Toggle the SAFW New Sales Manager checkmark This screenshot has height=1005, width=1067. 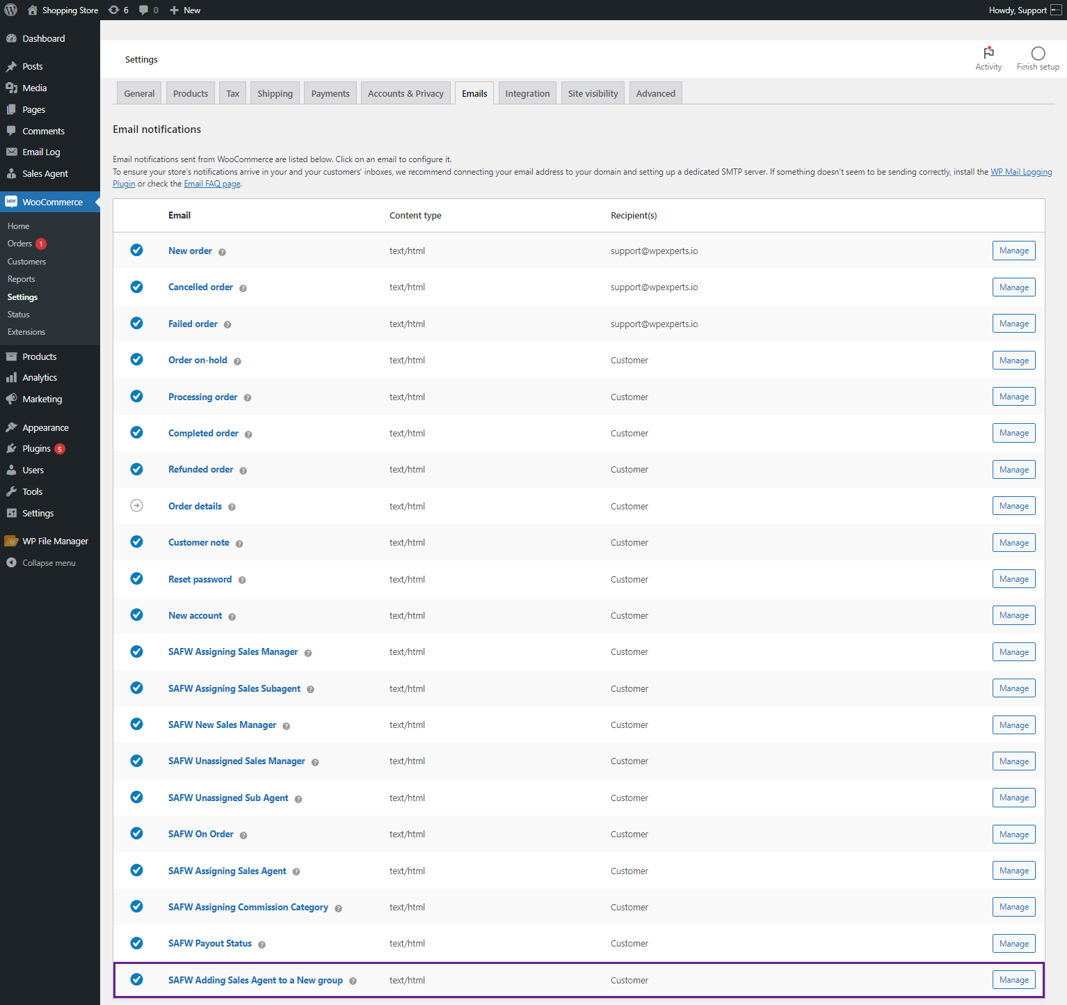click(137, 724)
